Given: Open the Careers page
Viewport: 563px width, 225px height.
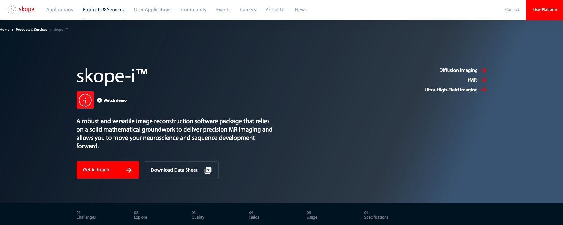Looking at the screenshot, I should [x=248, y=10].
